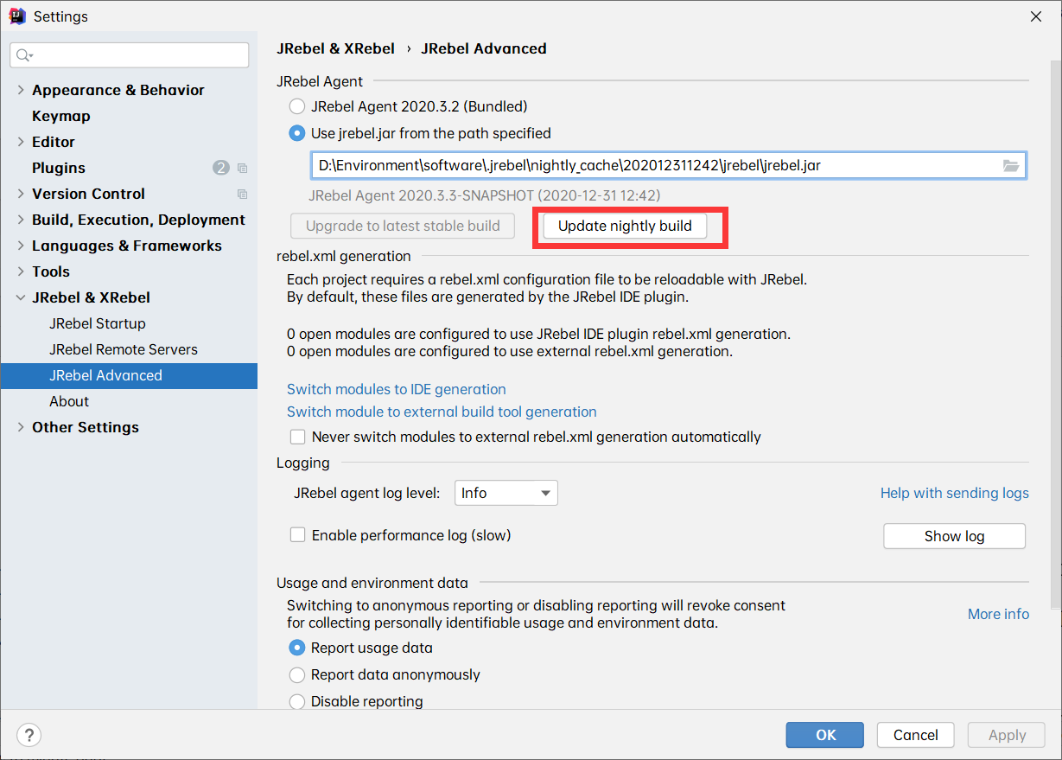
Task: Click the rebel.xml generation section heading
Action: pos(344,256)
